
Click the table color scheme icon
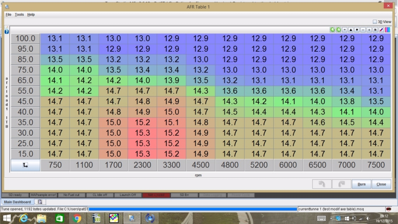388,30
